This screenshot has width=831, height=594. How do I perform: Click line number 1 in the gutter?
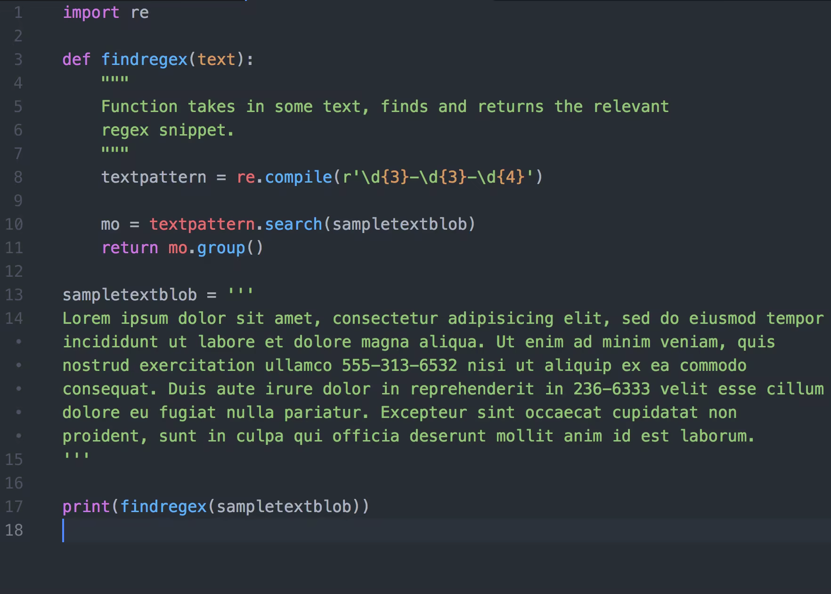coord(18,13)
